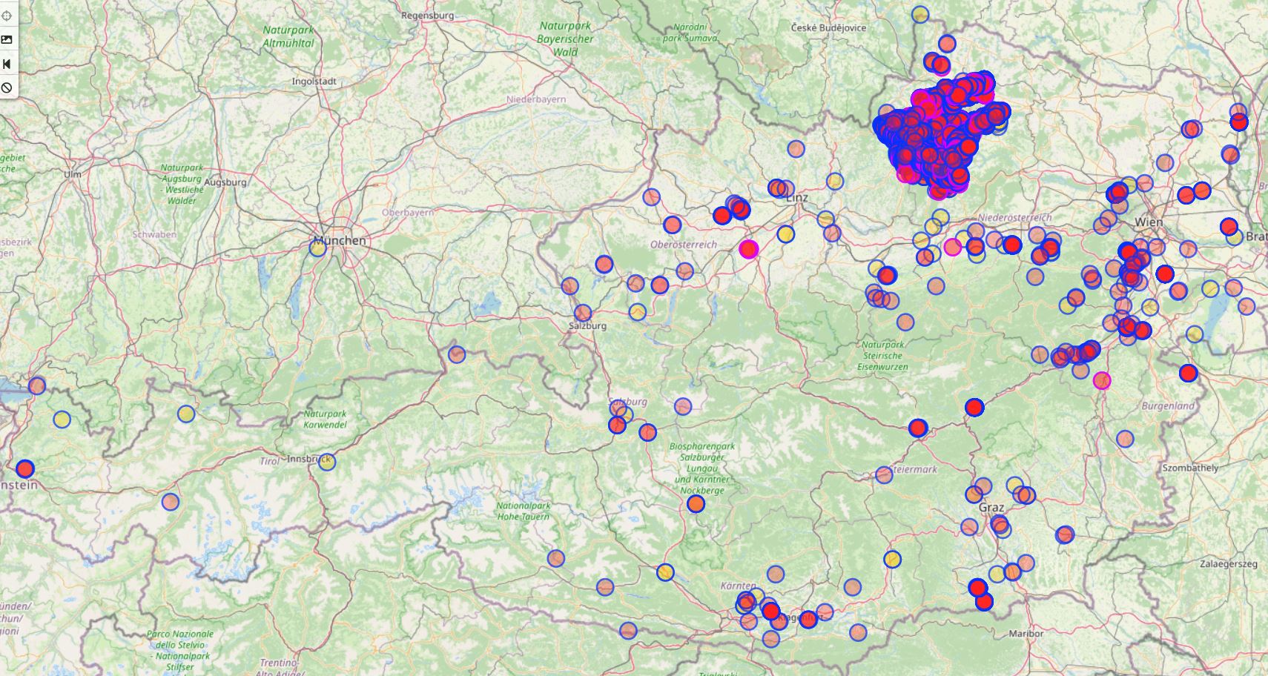This screenshot has height=676, width=1268.
Task: Select the lone marker southwest of Innsbruck
Action: [x=171, y=502]
